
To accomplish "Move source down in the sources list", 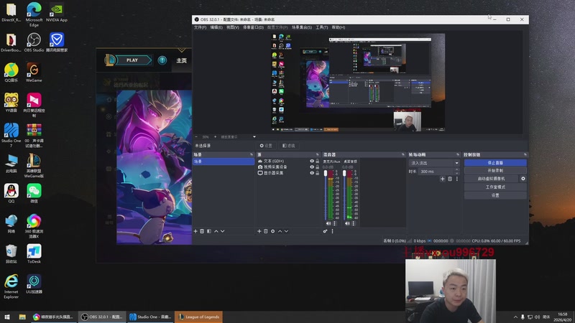I will pos(286,231).
